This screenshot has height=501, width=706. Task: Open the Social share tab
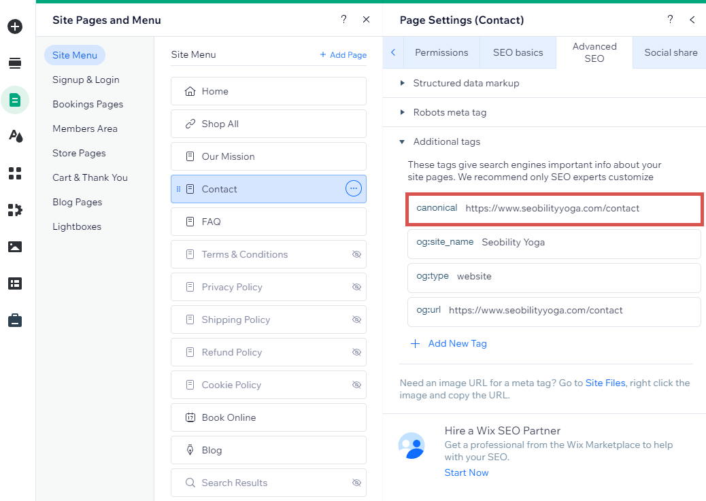pos(669,52)
